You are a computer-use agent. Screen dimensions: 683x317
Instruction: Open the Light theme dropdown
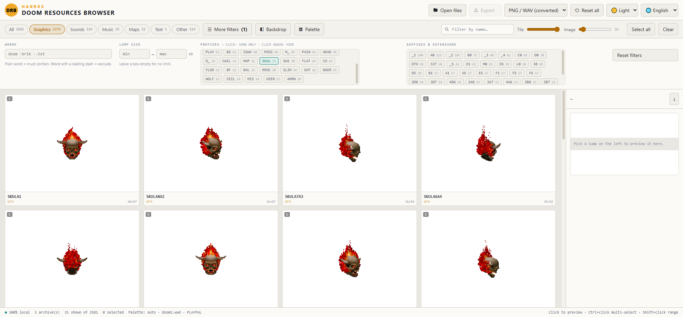(622, 10)
